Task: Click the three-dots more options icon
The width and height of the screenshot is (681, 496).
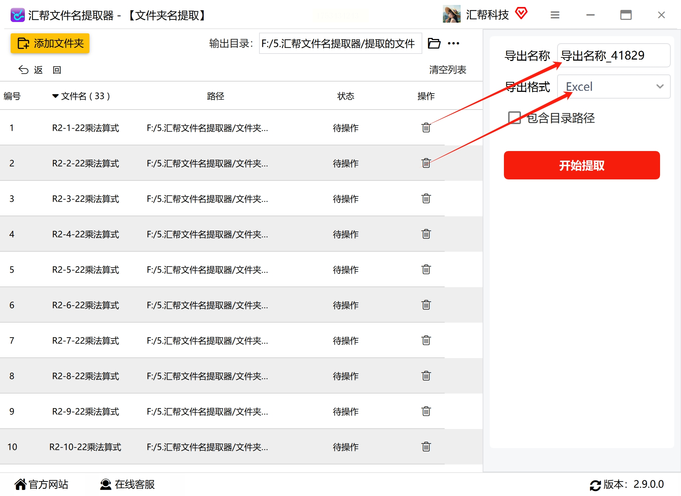Action: (454, 43)
